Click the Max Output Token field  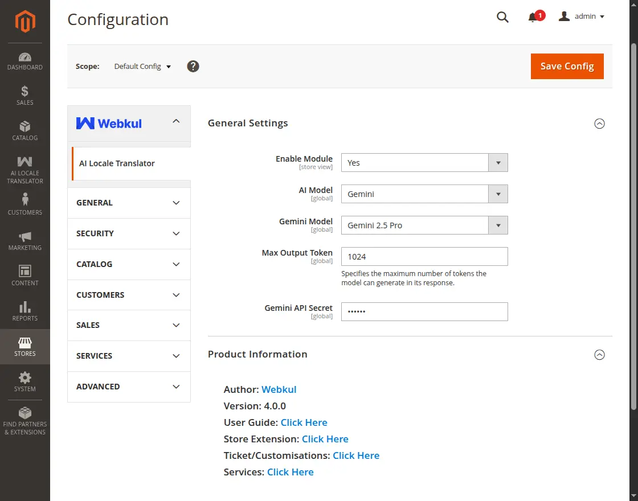(x=424, y=257)
